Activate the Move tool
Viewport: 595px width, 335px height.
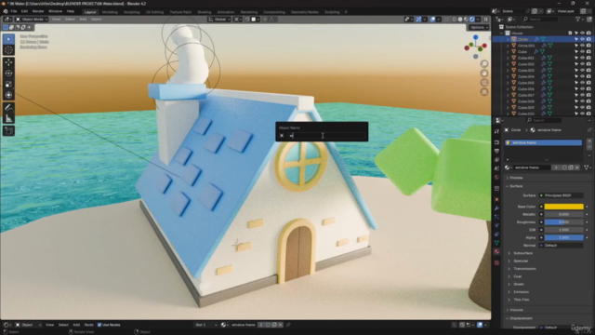pyautogui.click(x=8, y=62)
